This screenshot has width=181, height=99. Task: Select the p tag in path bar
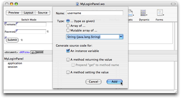[x=33, y=52]
